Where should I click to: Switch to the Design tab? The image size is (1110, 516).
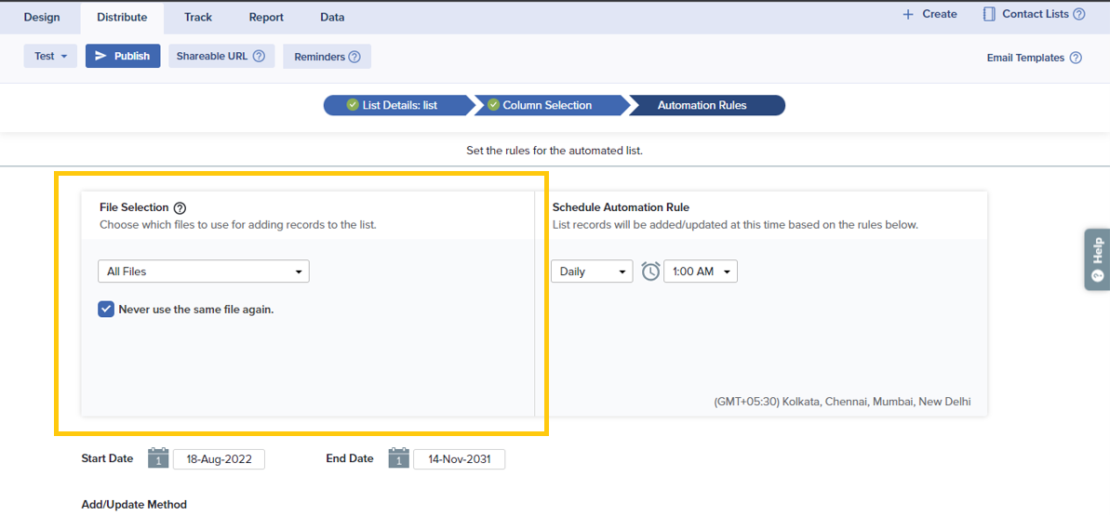[x=42, y=17]
